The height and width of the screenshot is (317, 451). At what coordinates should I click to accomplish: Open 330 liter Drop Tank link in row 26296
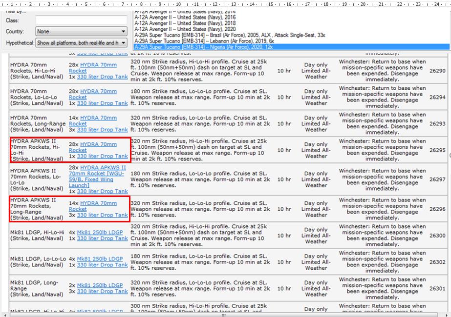[x=103, y=215]
